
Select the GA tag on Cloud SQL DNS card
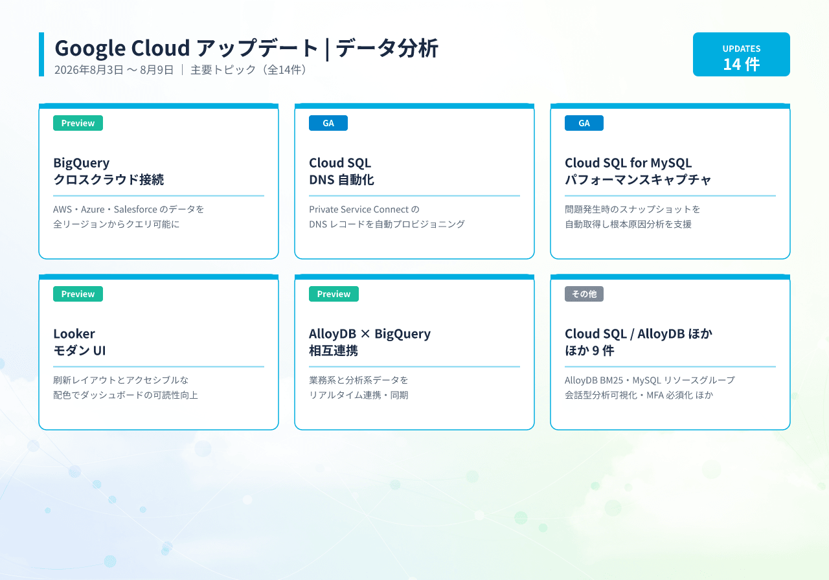coord(328,123)
